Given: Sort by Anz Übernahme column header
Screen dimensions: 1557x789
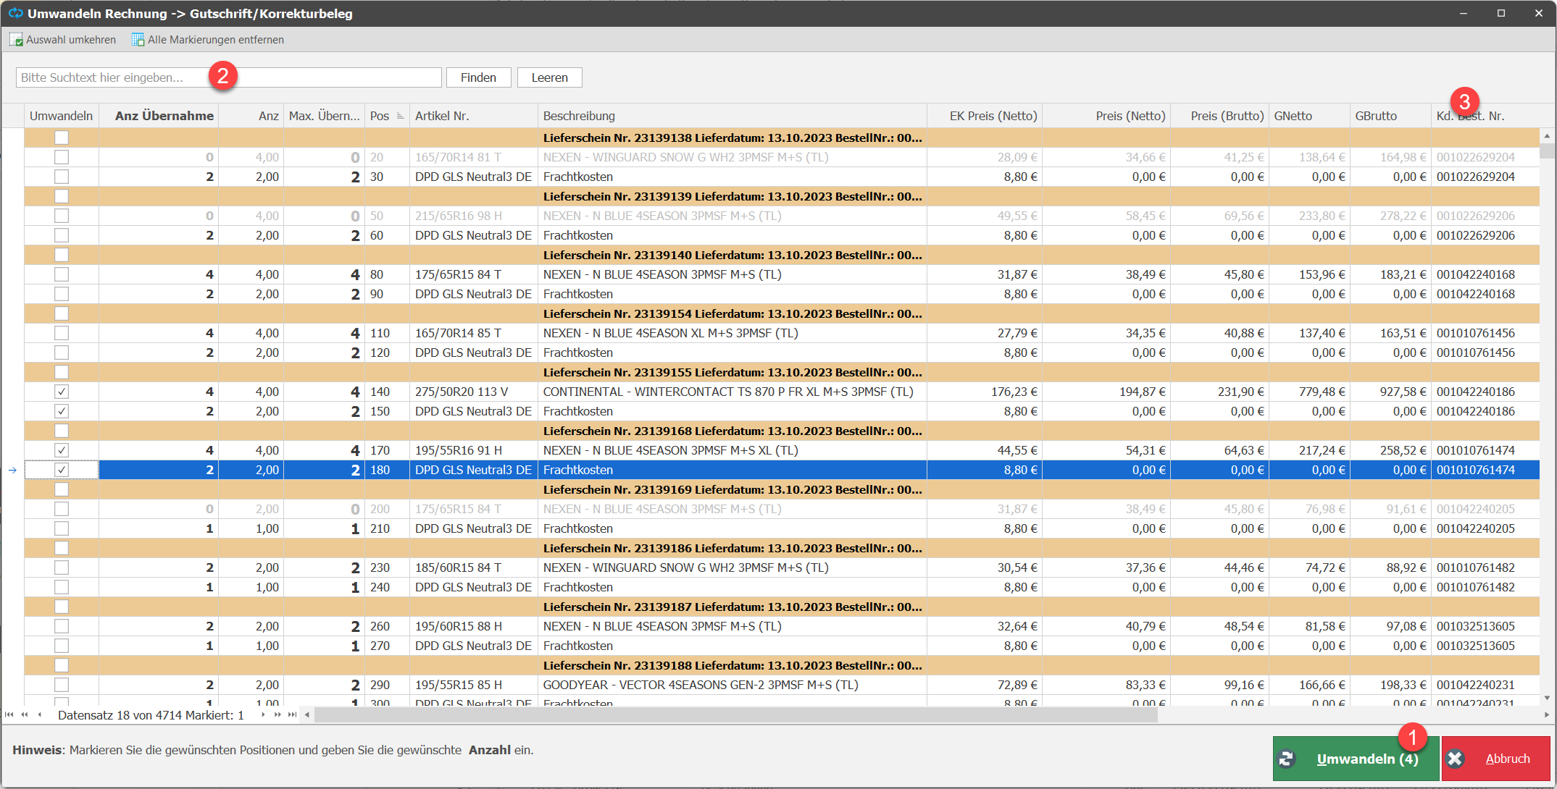Looking at the screenshot, I should click(x=159, y=116).
